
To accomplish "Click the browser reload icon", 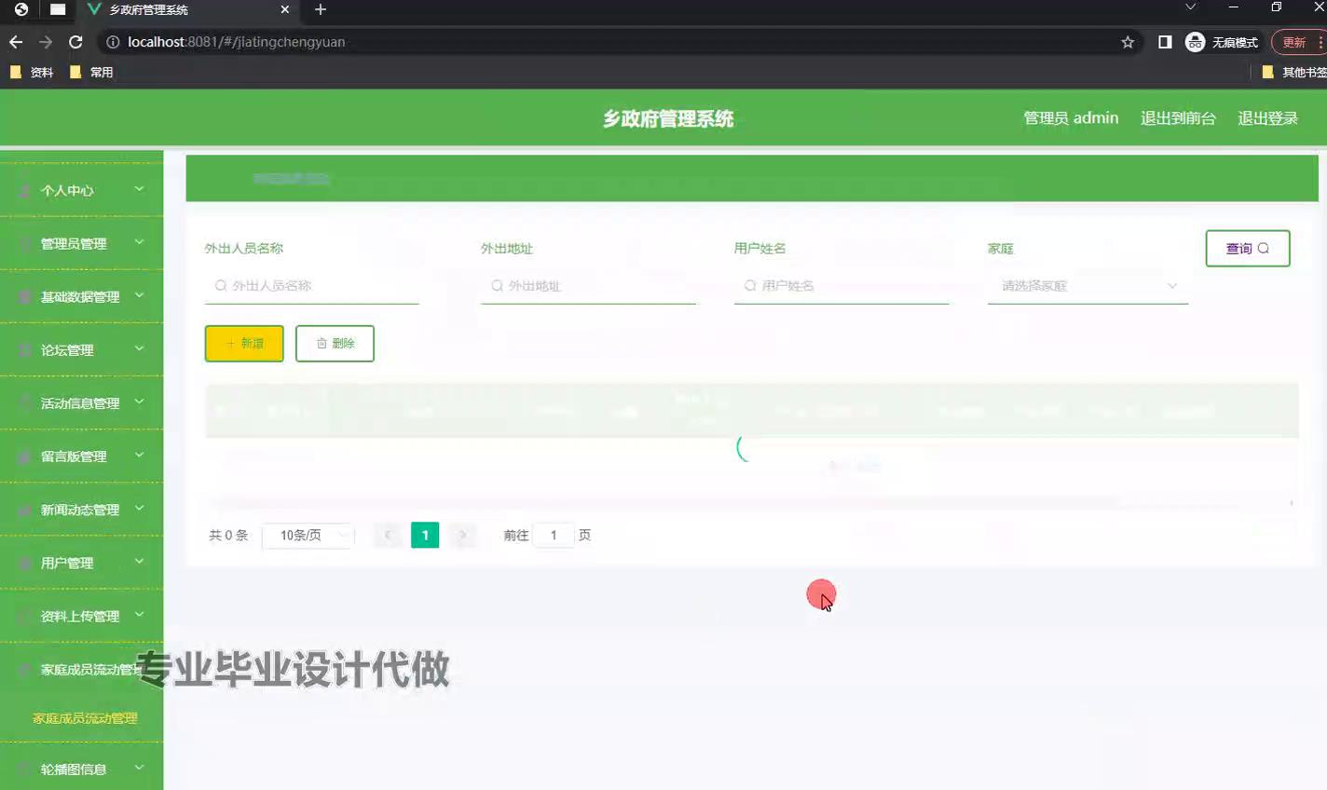I will 75,42.
